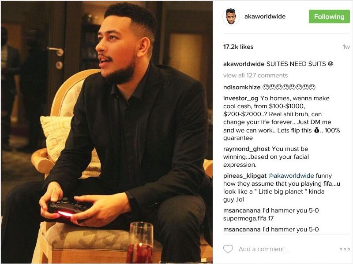Click the 17.2k likes count
Image resolution: width=353 pixels, height=264 pixels.
[238, 47]
